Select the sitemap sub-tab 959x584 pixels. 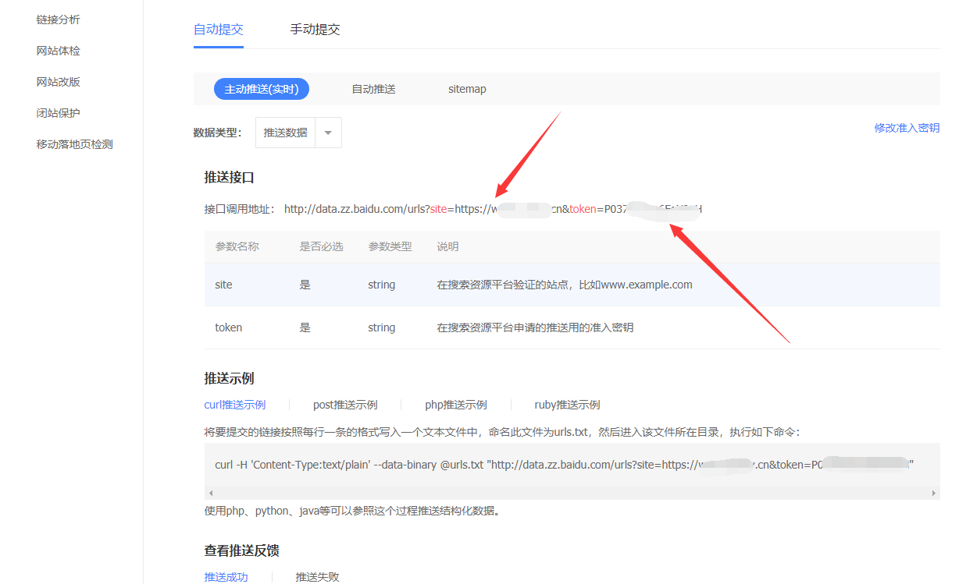click(467, 89)
